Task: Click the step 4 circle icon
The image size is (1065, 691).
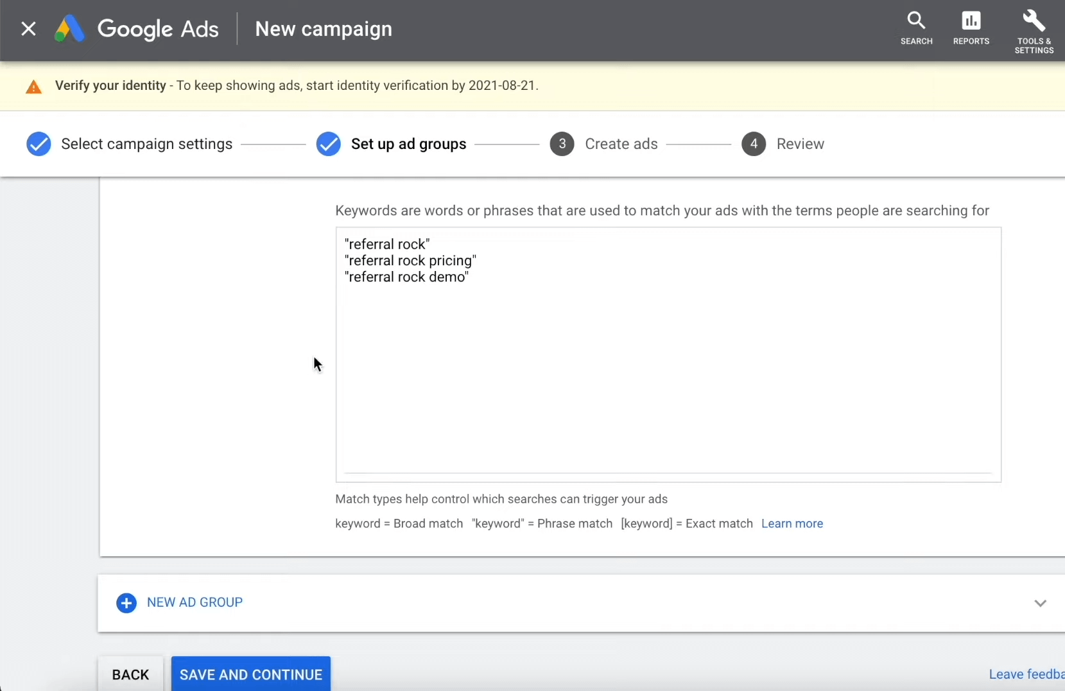Action: coord(754,144)
